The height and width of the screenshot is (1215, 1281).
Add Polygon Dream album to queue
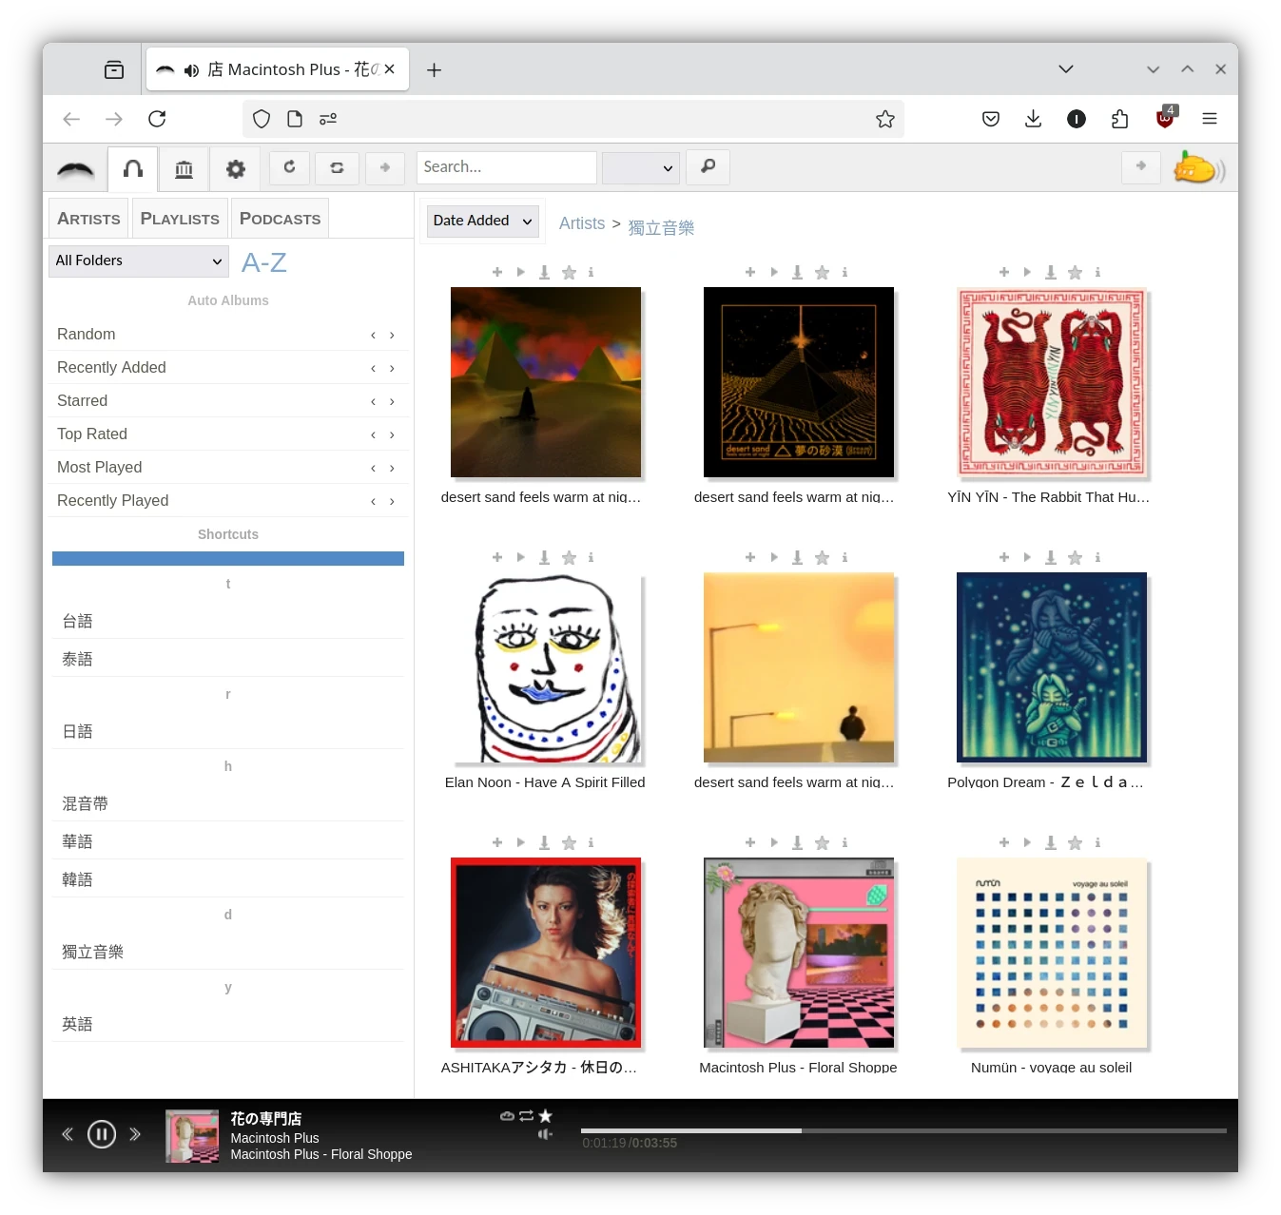click(x=1003, y=557)
